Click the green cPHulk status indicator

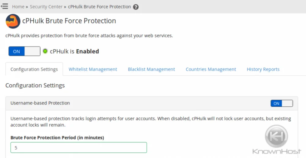click(x=45, y=51)
